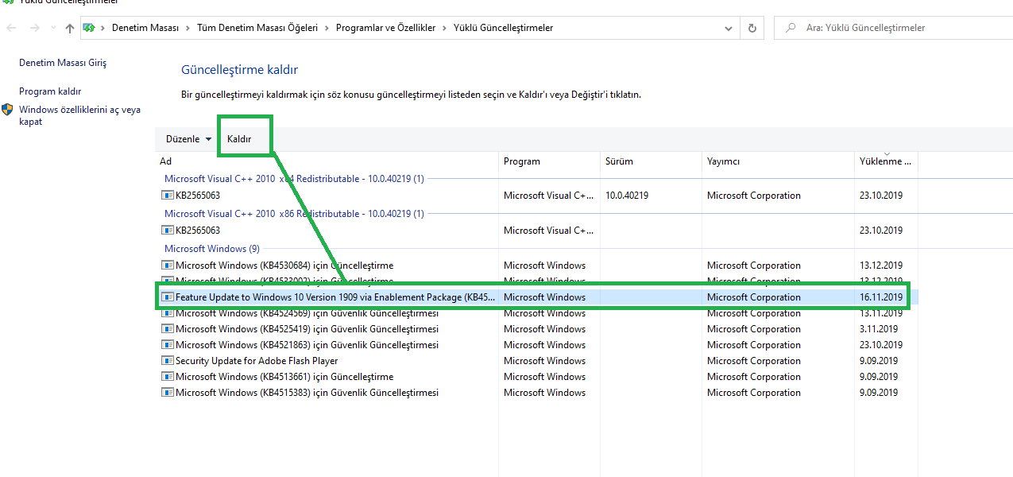This screenshot has width=1013, height=477.
Task: Click the Control Panel icon in address bar
Action: coord(89,28)
